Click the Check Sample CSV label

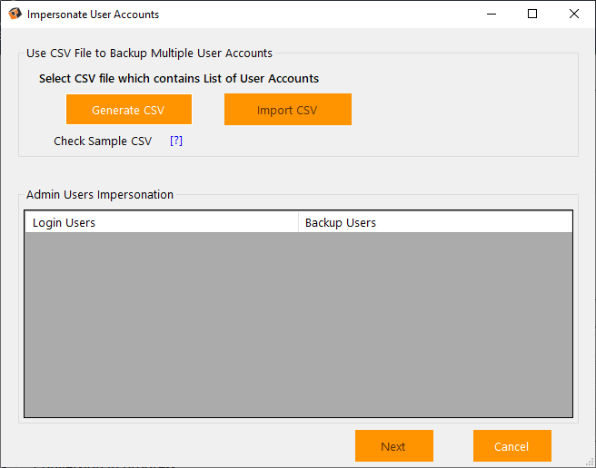click(x=103, y=141)
